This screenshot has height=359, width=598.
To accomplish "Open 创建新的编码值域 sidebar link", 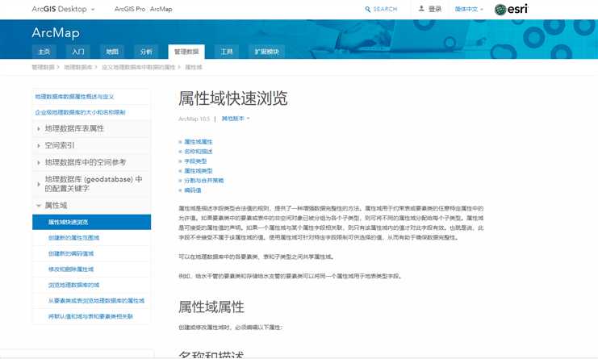I will click(x=71, y=253).
